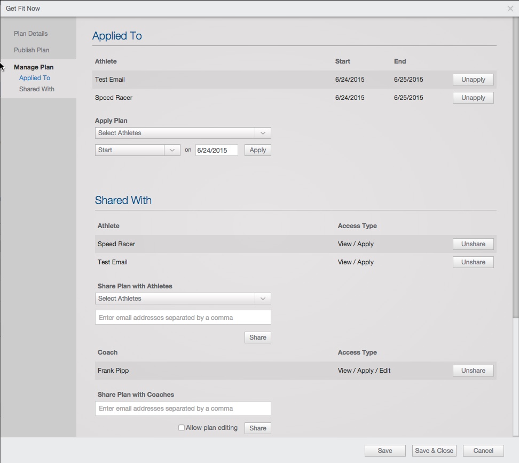Viewport: 519px width, 463px height.
Task: Jump to Shared With subsection in sidebar
Action: point(37,89)
